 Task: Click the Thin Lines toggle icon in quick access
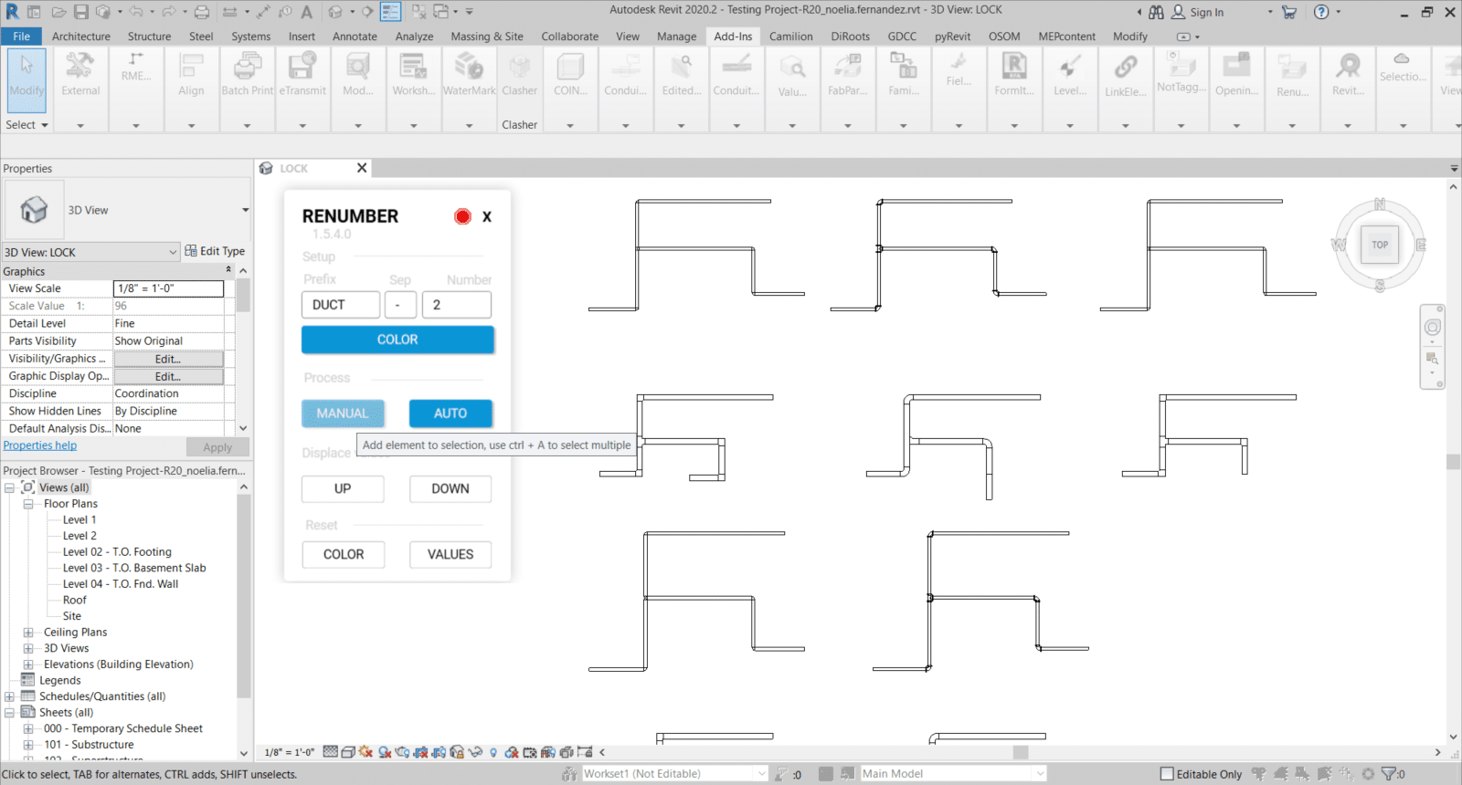pyautogui.click(x=391, y=12)
